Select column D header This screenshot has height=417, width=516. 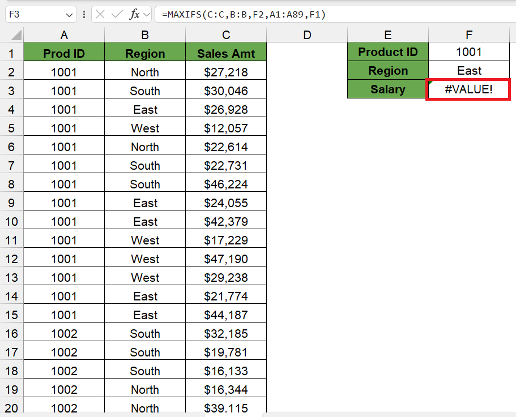306,35
